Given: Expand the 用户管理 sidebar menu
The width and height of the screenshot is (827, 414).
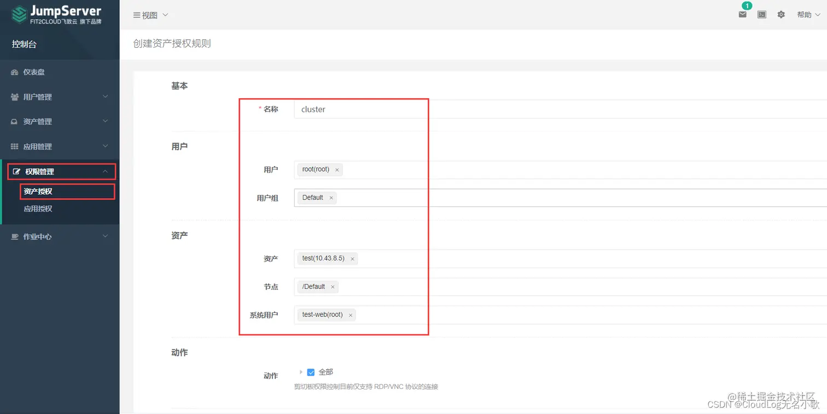Looking at the screenshot, I should 60,97.
